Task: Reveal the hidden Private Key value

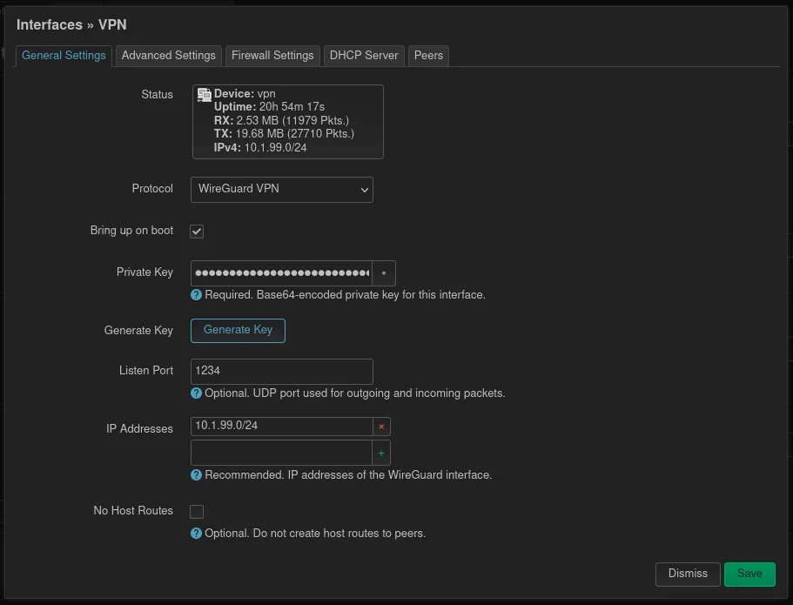Action: (382, 272)
